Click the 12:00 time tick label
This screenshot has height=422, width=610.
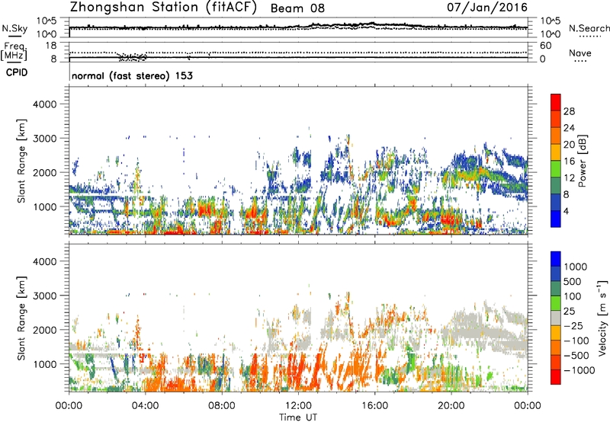pos(298,406)
